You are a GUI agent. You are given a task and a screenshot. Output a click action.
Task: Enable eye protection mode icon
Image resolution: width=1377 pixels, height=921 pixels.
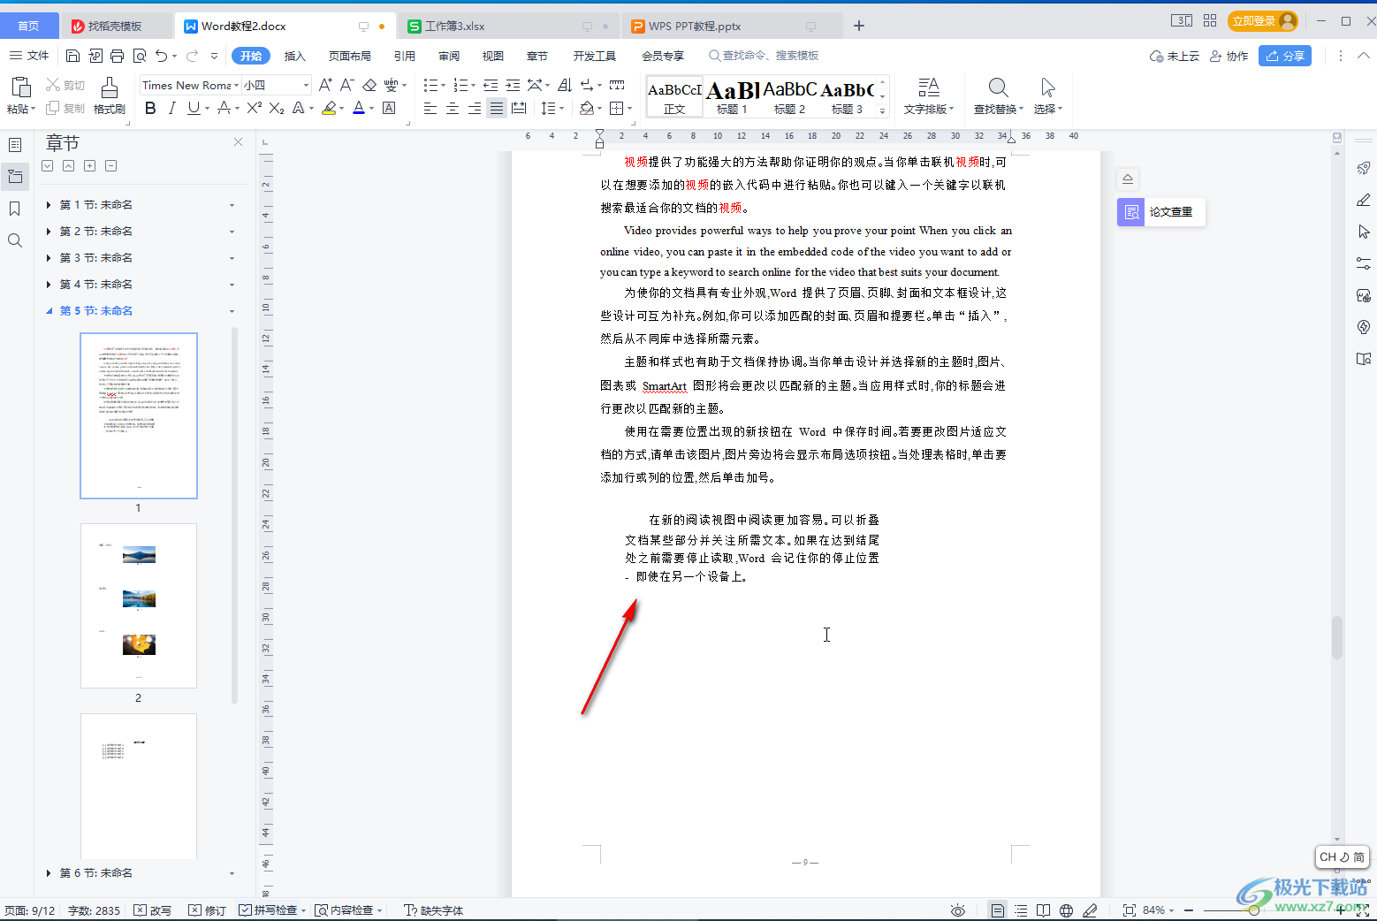pos(958,910)
